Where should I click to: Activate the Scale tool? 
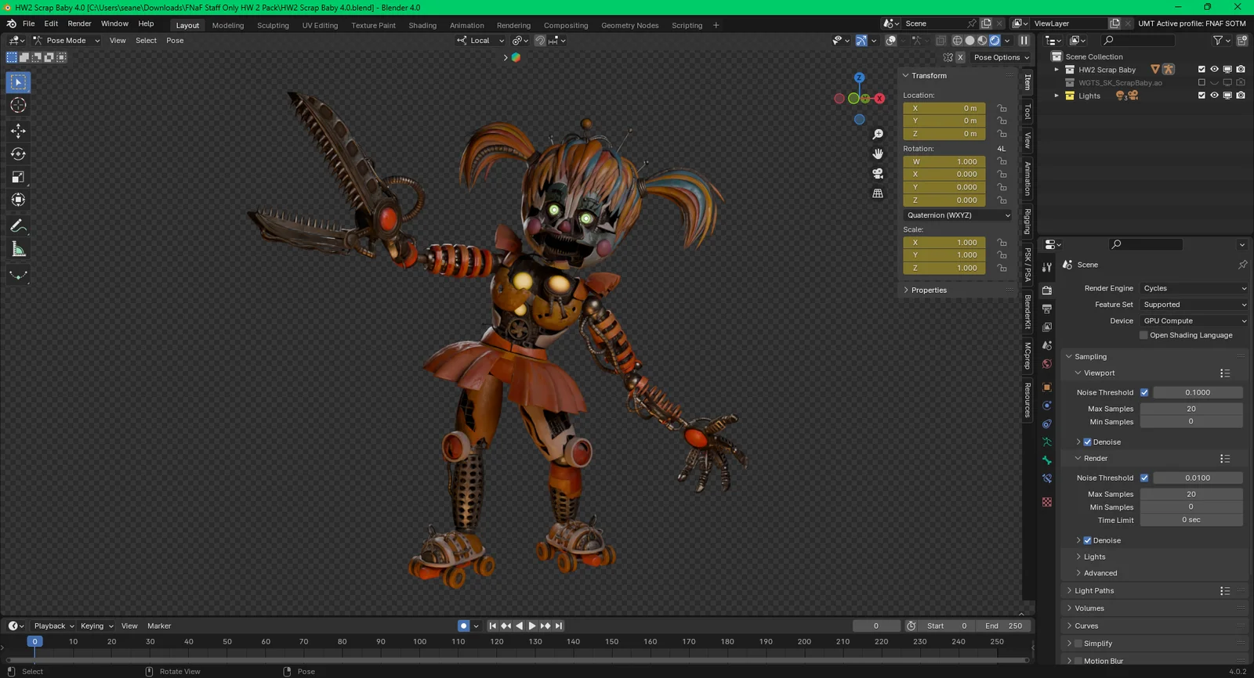18,177
